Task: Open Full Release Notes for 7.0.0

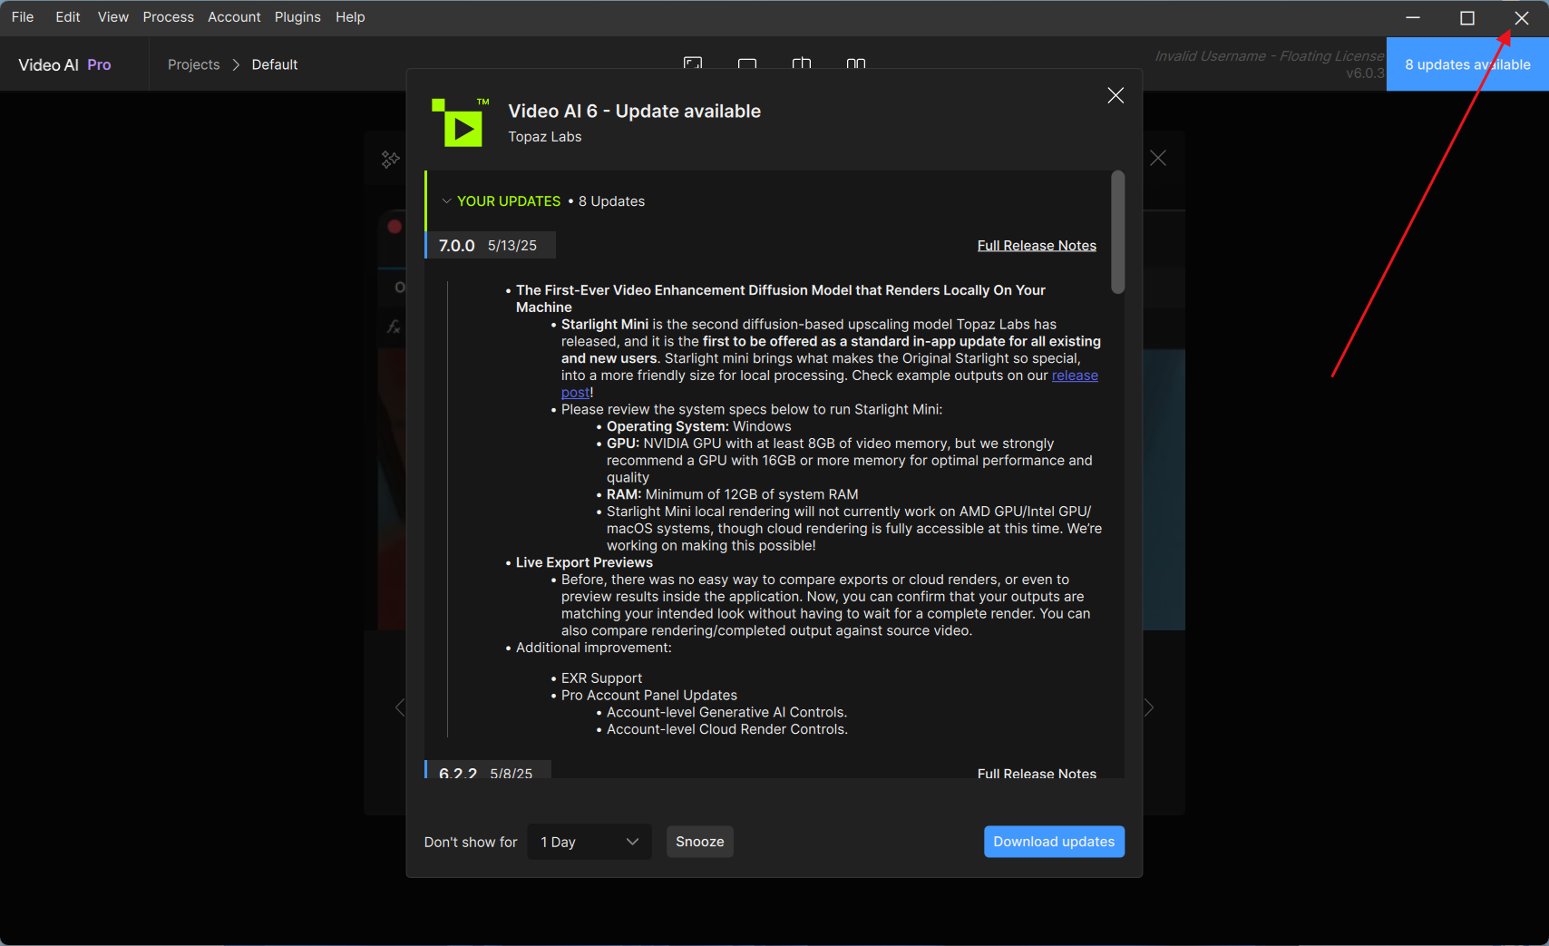Action: coord(1037,246)
